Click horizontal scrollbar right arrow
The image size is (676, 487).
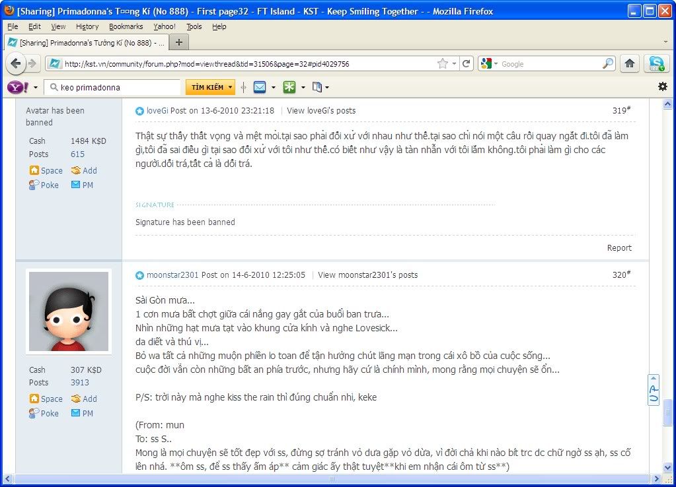coord(656,479)
